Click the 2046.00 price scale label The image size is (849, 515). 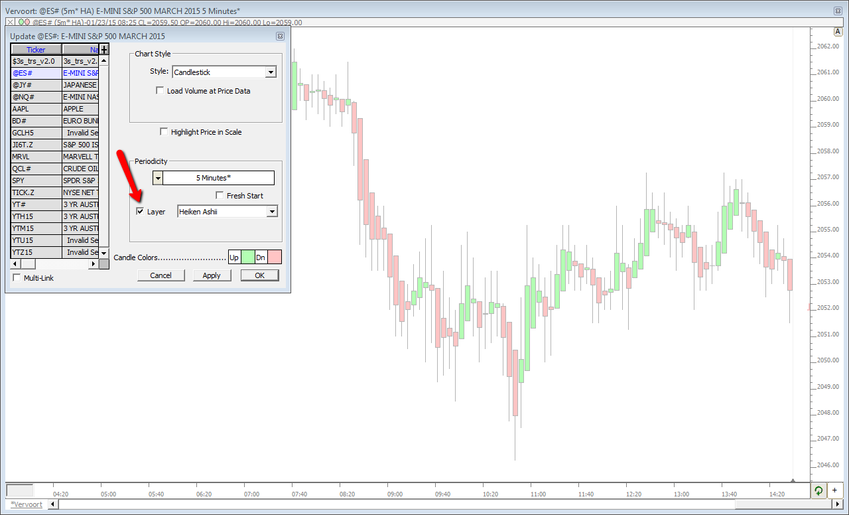[x=828, y=465]
